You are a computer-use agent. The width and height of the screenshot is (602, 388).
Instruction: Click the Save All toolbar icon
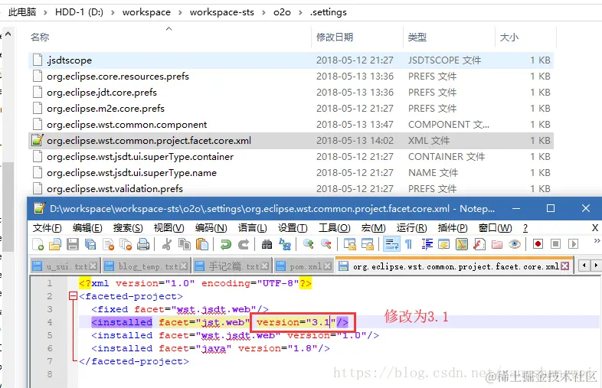pyautogui.click(x=90, y=244)
